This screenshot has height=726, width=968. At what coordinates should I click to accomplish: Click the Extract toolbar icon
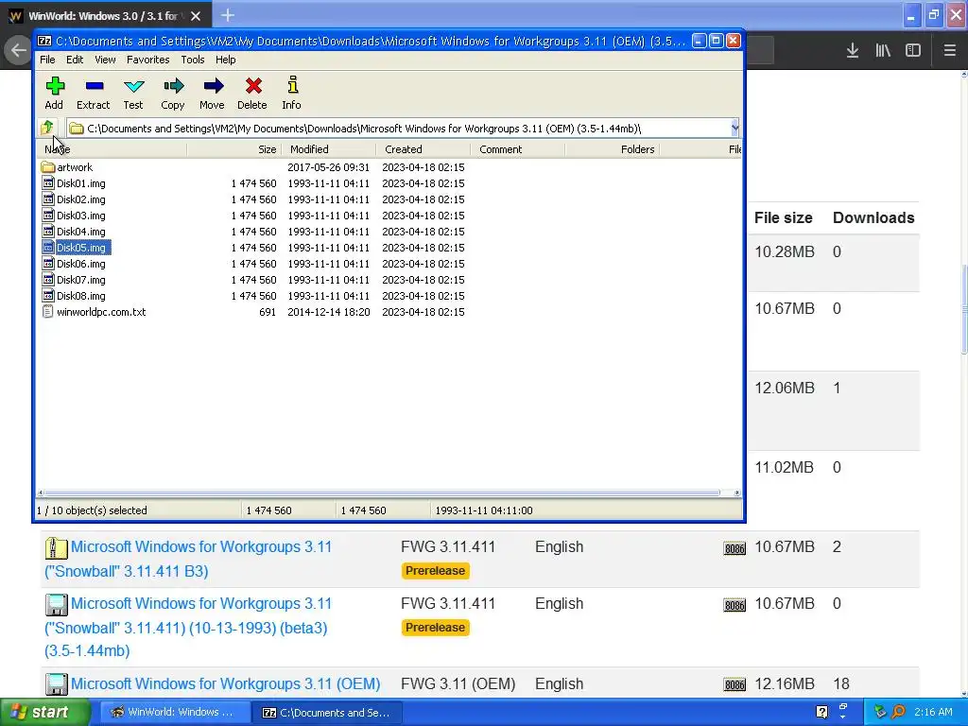(94, 93)
